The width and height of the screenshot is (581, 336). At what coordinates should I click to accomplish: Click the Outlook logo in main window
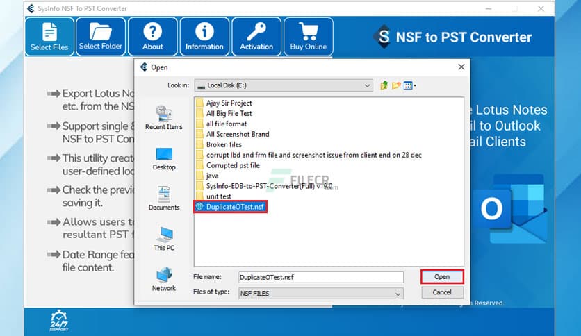click(510, 209)
